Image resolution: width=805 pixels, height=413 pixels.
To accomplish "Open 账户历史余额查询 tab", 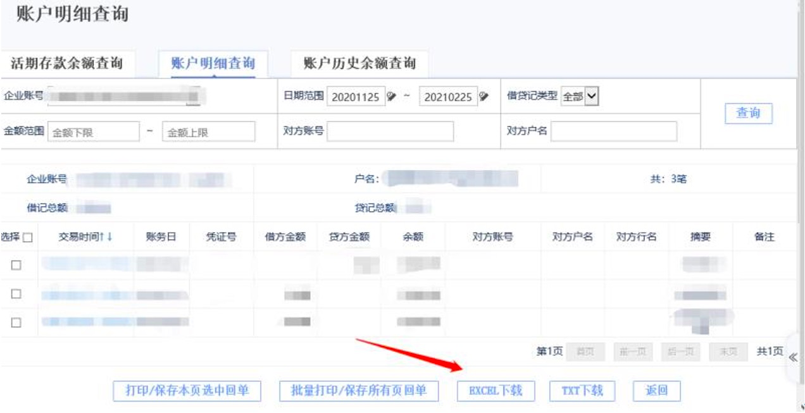I will pyautogui.click(x=359, y=64).
